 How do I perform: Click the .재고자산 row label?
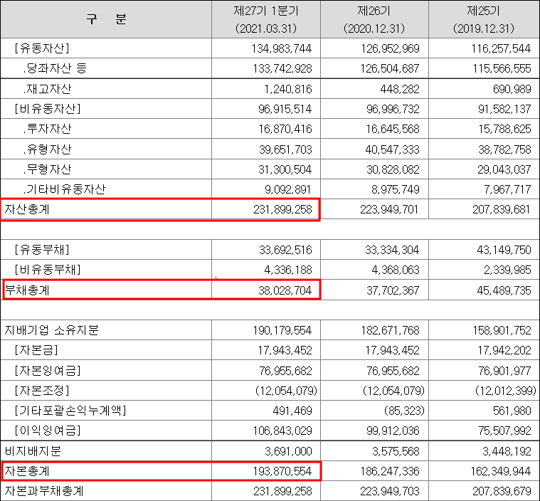(47, 89)
